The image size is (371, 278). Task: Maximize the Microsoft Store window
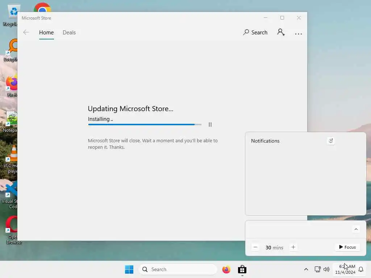pos(282,18)
